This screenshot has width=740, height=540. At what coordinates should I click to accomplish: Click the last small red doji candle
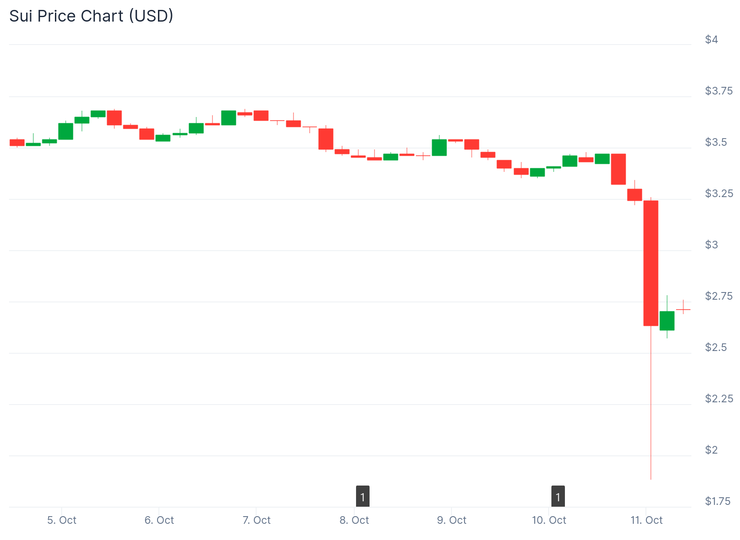tap(683, 310)
